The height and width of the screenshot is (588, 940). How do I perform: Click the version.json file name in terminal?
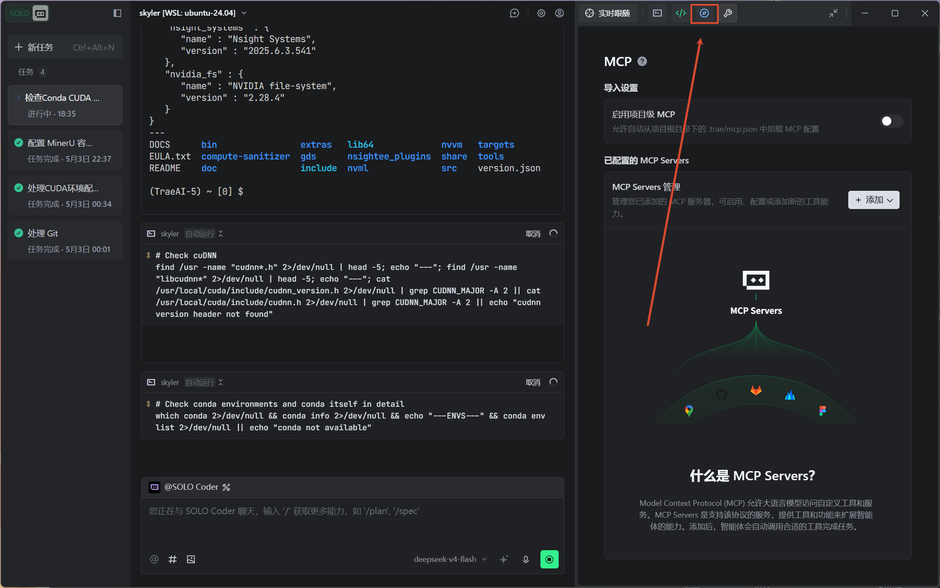click(509, 168)
